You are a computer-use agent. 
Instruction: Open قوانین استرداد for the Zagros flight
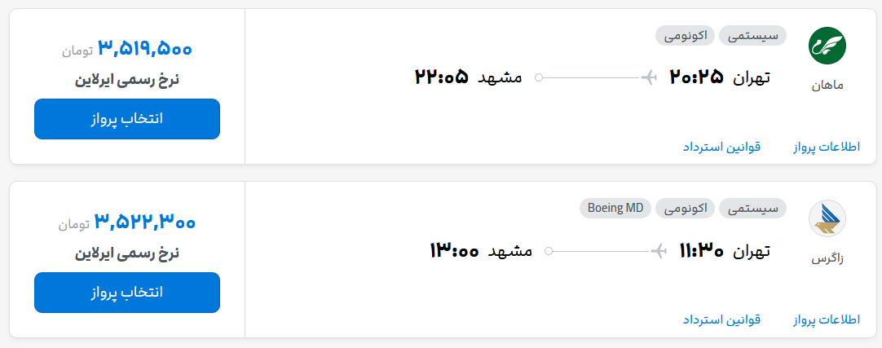tap(721, 321)
